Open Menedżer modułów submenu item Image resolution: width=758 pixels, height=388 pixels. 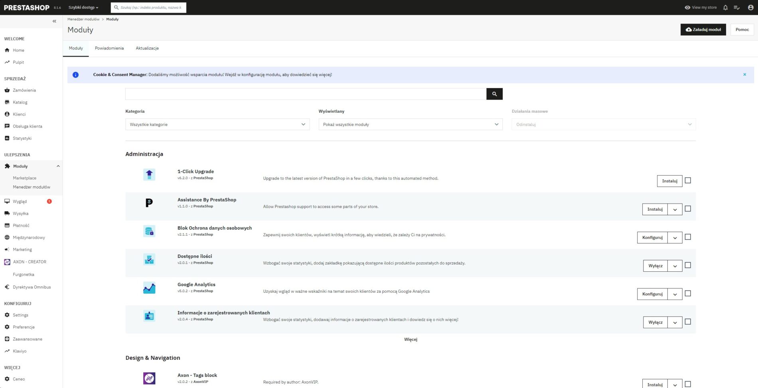point(32,187)
